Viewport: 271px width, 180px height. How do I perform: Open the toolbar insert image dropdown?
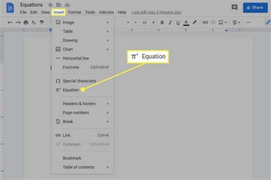point(222,22)
